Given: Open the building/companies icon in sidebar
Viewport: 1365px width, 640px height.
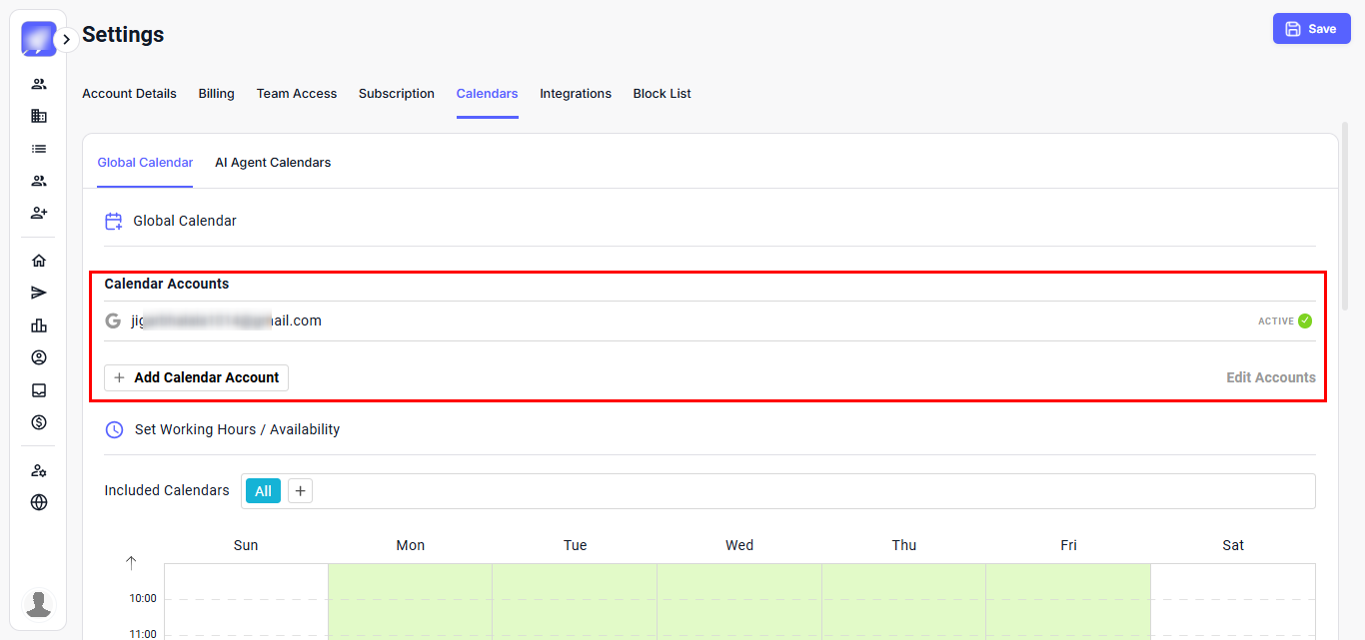Looking at the screenshot, I should 39,116.
